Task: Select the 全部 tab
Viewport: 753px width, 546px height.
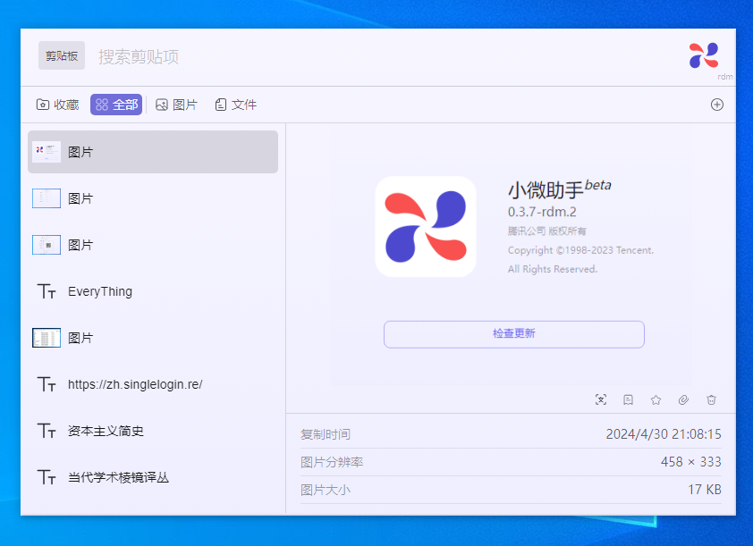Action: (x=116, y=105)
